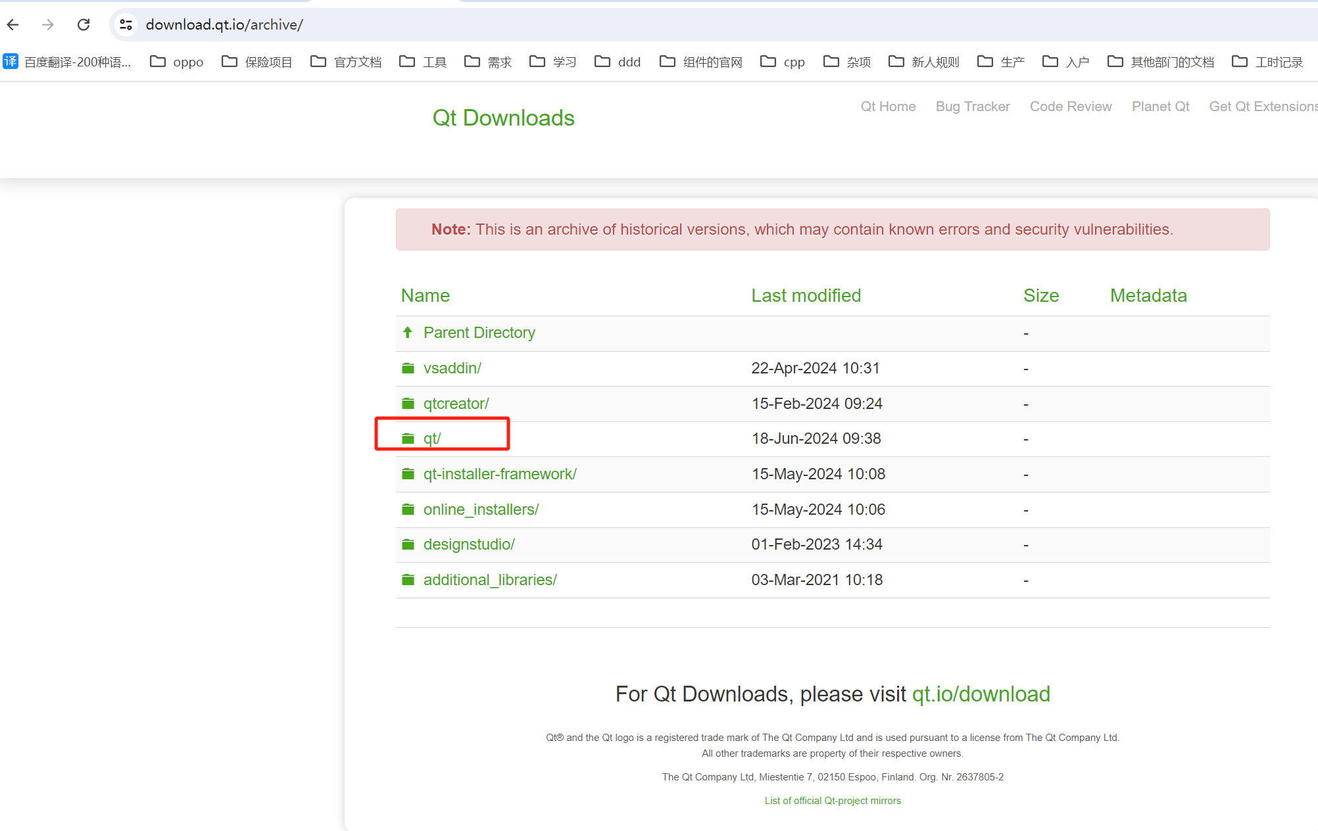Sort listing by Last modified header
1318x831 pixels.
click(806, 296)
